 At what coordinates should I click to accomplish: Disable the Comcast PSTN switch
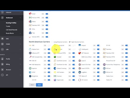pos(74,53)
